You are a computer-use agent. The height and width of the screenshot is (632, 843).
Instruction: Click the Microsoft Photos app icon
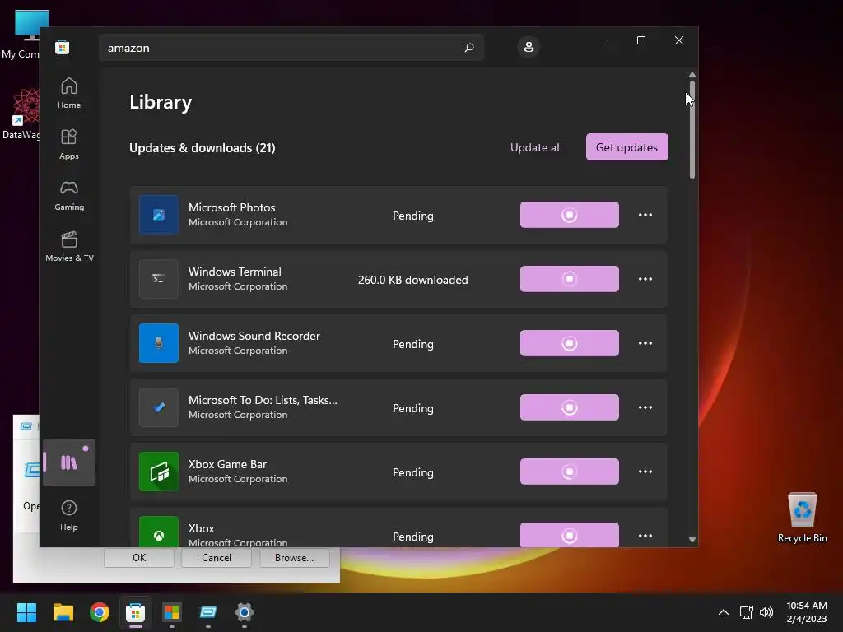point(159,215)
